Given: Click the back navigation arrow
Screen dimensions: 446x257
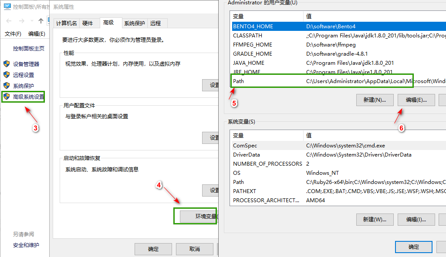Looking at the screenshot, I should [x=9, y=21].
